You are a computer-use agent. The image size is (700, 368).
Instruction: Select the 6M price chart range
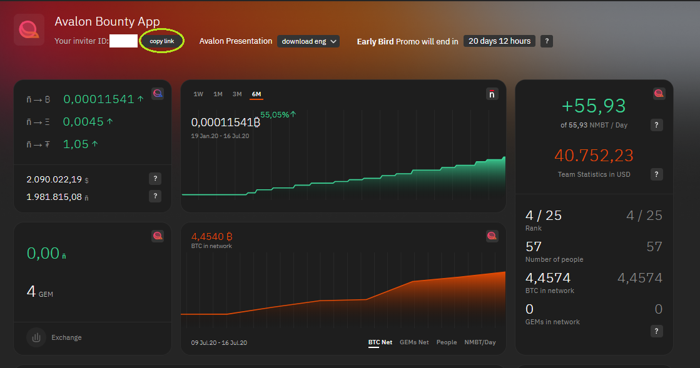point(256,94)
